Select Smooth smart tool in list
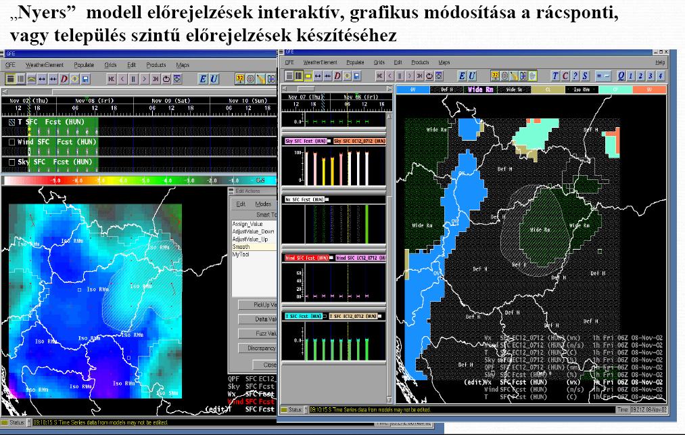Image resolution: width=685 pixels, height=435 pixels. coord(254,246)
